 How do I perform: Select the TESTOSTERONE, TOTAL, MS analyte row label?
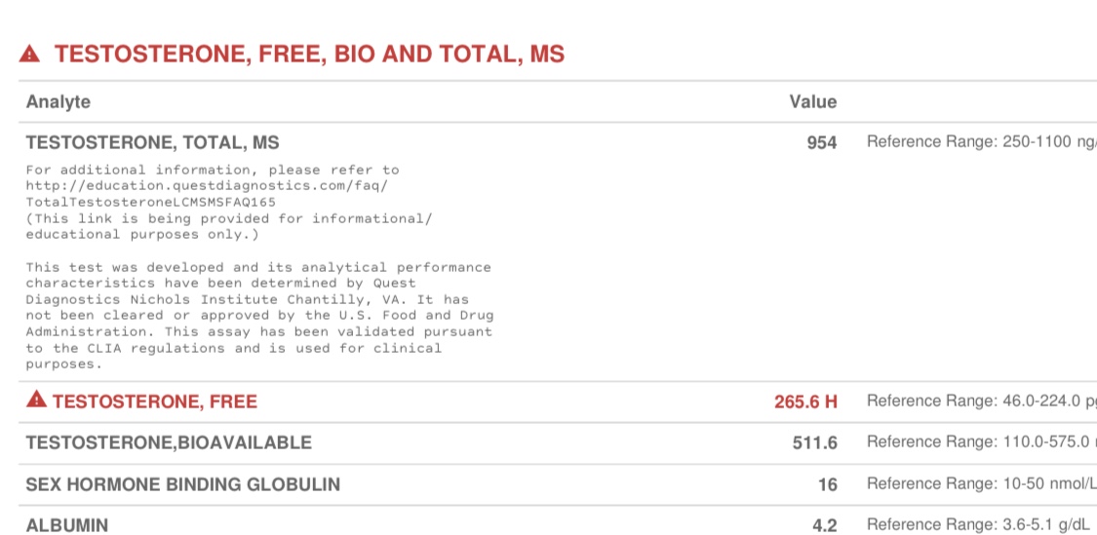point(152,142)
